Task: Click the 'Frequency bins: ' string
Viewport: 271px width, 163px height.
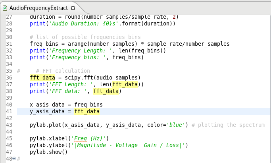Action: pyautogui.click(x=77, y=57)
